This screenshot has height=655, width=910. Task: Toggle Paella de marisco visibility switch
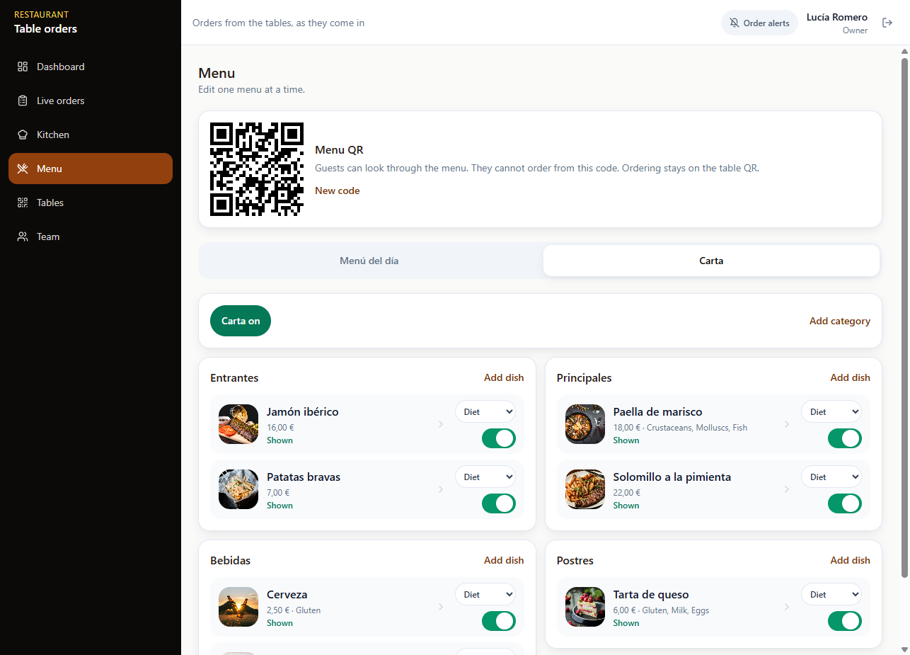click(x=845, y=438)
